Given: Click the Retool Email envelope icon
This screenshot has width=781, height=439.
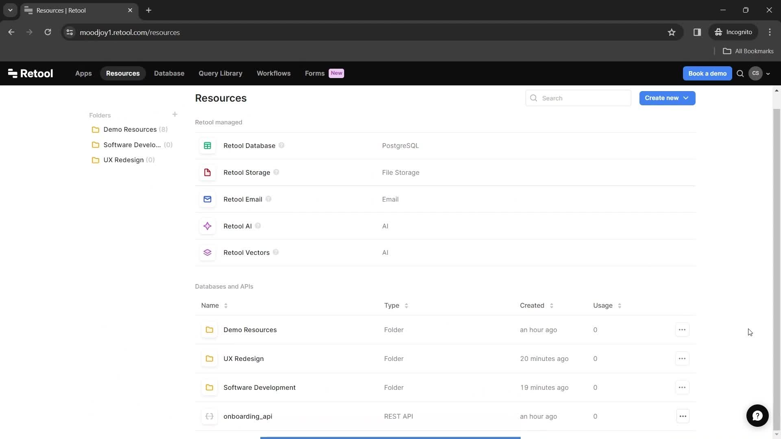Looking at the screenshot, I should coord(207,199).
